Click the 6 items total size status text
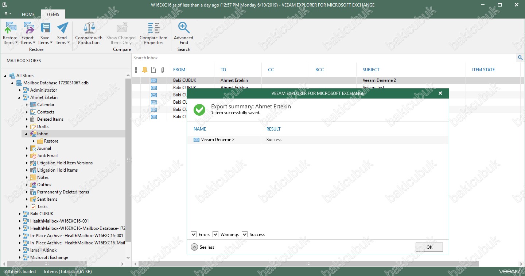The image size is (525, 276). click(x=68, y=272)
